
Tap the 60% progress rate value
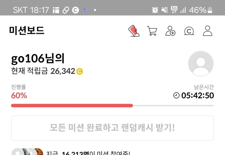coord(19,95)
